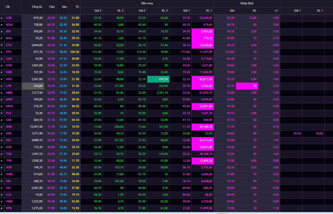The image size is (333, 214).
Task: Select FPT reference price 105.30
Action: pos(74,52)
